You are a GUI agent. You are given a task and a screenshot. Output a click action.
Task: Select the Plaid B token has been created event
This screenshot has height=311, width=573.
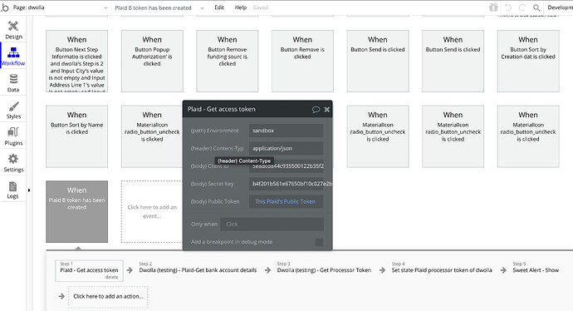click(x=76, y=211)
